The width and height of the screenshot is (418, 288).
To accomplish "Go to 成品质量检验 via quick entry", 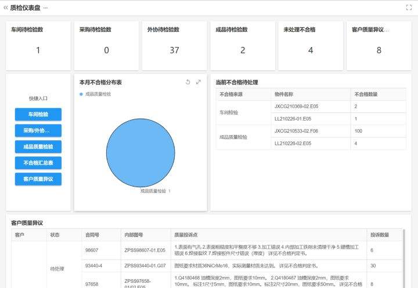I will point(38,147).
